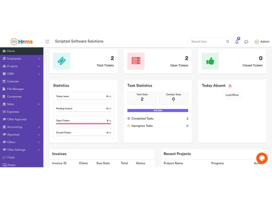Screen dimensions: 272x204
Task: Click the Closed Tickets statistics row
Action: pos(84,134)
